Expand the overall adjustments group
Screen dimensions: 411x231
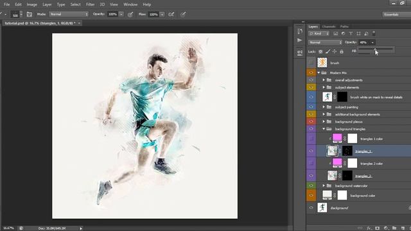324,80
